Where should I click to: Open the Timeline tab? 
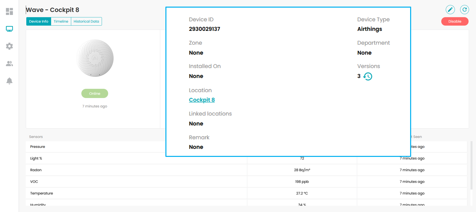click(61, 21)
